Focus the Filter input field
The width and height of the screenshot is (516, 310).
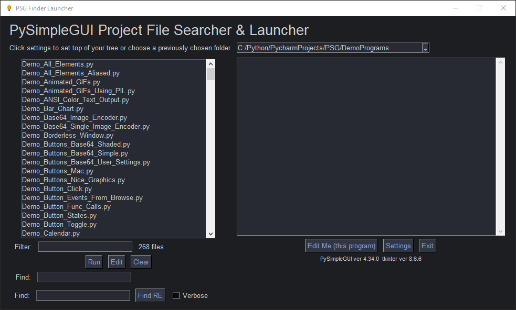(85, 247)
